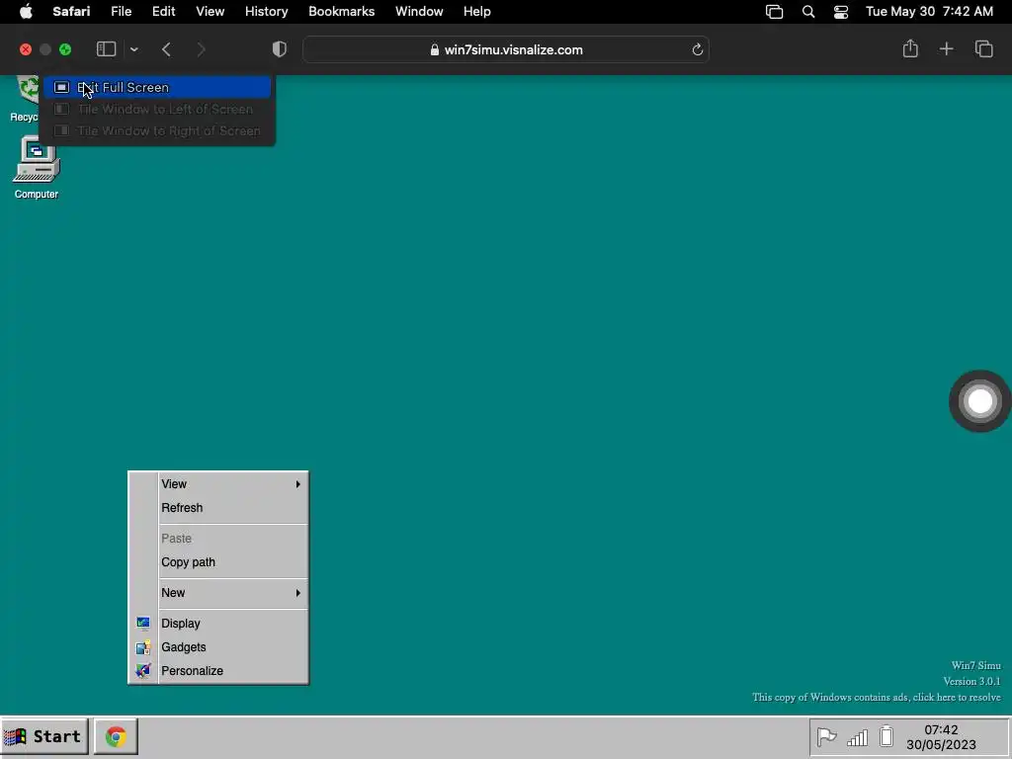Expand View submenu in context menu
The width and height of the screenshot is (1012, 759).
coord(218,484)
